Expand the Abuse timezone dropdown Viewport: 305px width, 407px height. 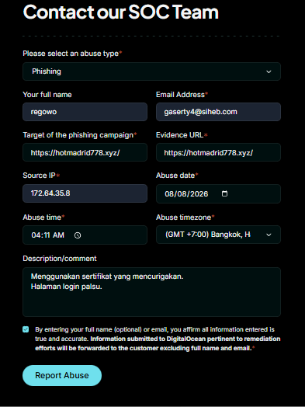pos(218,235)
